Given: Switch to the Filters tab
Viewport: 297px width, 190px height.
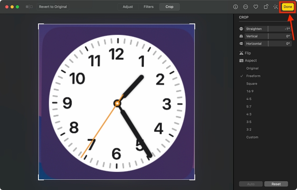Looking at the screenshot, I should (x=148, y=7).
